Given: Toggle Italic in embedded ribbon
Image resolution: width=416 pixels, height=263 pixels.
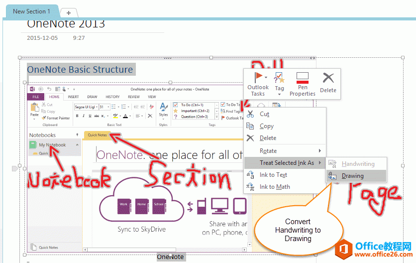Looking at the screenshot, I should 83,116.
